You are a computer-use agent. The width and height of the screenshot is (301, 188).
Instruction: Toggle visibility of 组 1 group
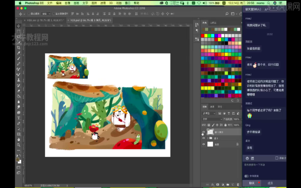(203, 138)
